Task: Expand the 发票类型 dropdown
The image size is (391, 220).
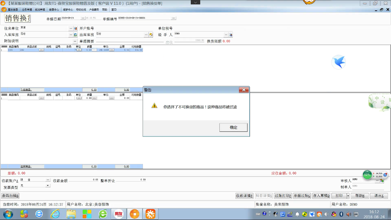Action: click(x=48, y=186)
